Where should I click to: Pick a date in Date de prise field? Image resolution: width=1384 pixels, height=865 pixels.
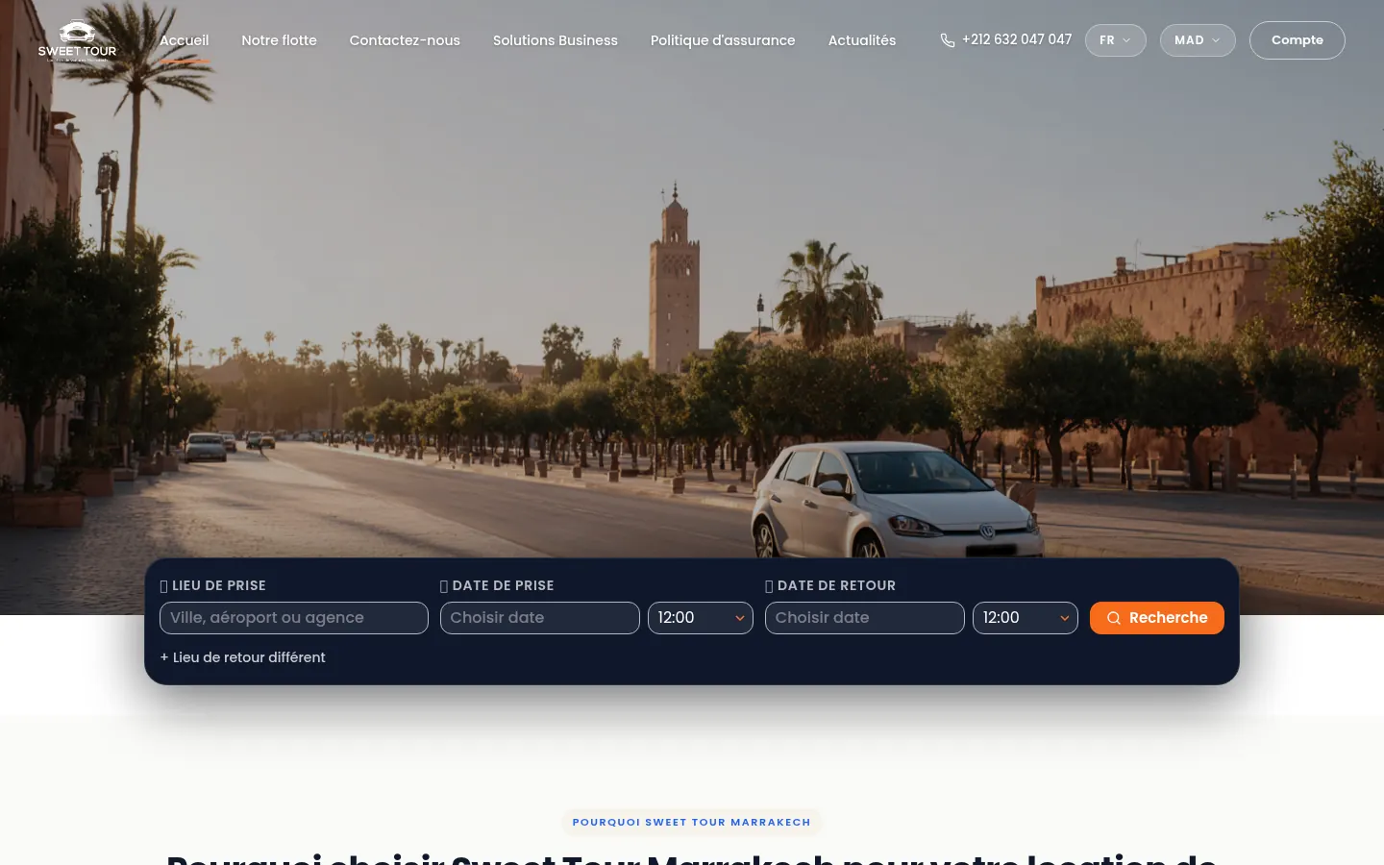tap(540, 618)
